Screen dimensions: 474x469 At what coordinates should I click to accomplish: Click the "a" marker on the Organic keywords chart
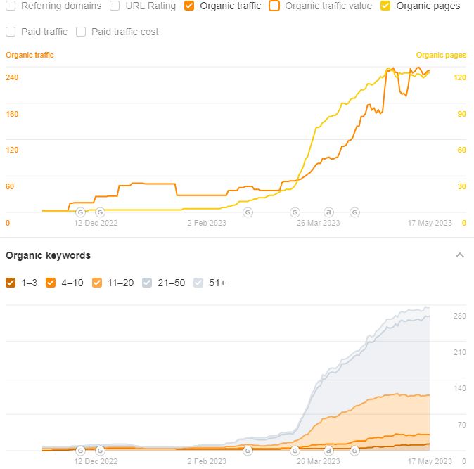328,450
